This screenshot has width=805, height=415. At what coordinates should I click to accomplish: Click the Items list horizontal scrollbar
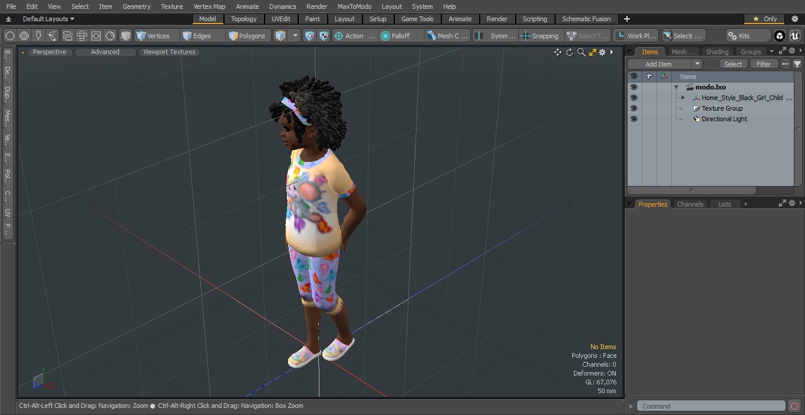(692, 191)
